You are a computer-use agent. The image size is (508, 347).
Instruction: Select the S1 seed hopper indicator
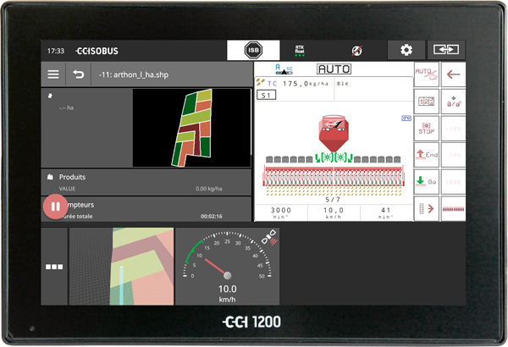(266, 96)
